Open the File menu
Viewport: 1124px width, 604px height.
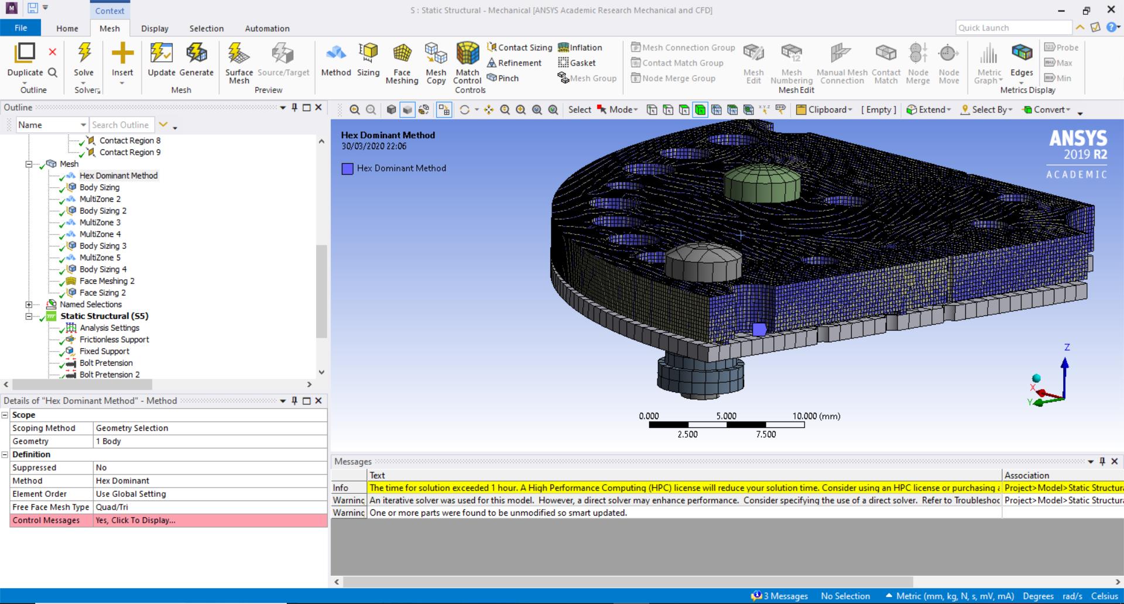(x=20, y=28)
